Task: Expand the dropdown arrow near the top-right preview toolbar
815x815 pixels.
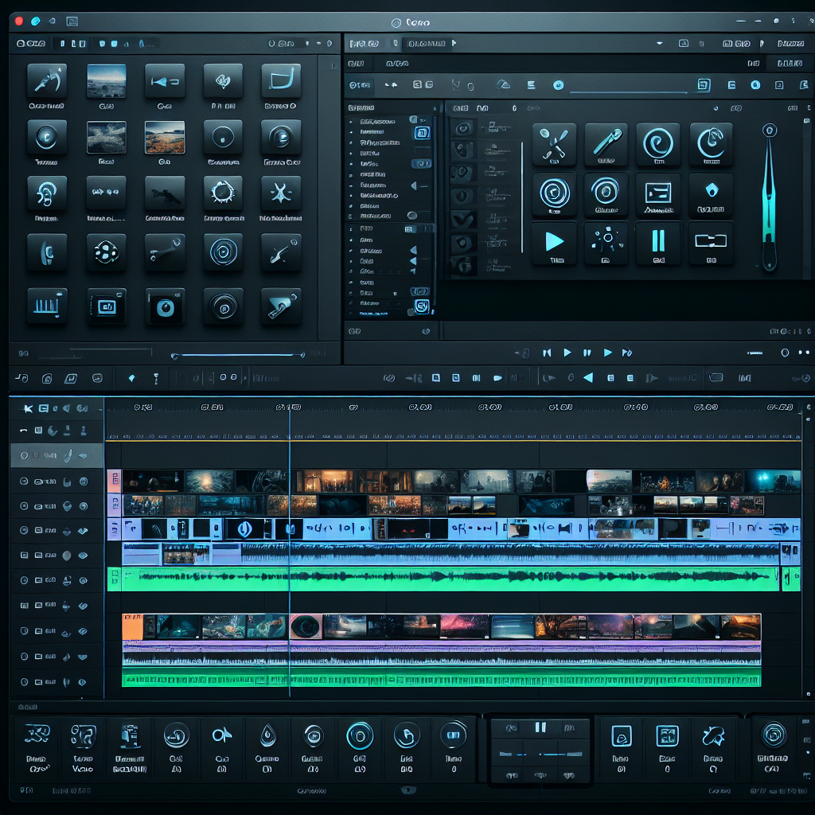Action: pos(659,42)
